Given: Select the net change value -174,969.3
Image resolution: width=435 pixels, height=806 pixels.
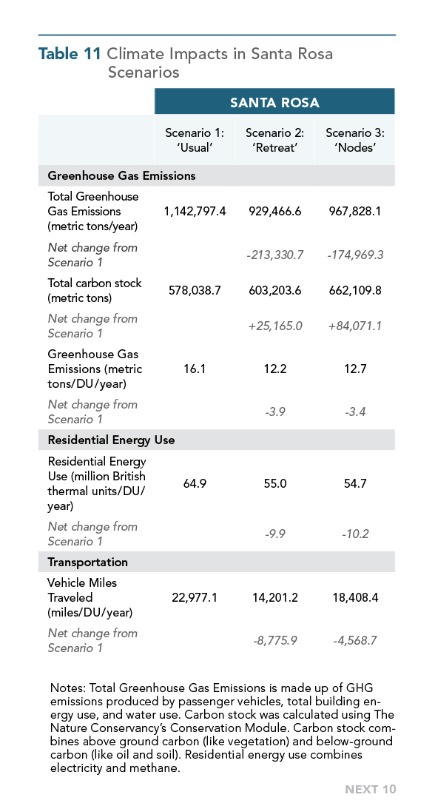Looking at the screenshot, I should point(355,255).
